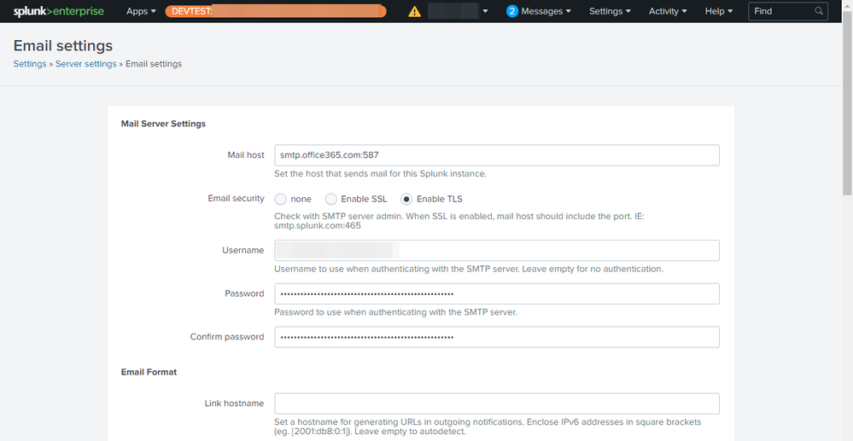This screenshot has height=441, width=853.
Task: Open the Activity menu
Action: (668, 11)
